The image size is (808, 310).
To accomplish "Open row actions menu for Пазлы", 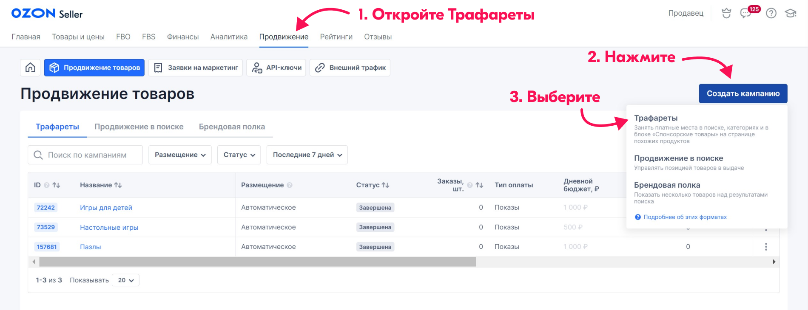I will tap(766, 247).
